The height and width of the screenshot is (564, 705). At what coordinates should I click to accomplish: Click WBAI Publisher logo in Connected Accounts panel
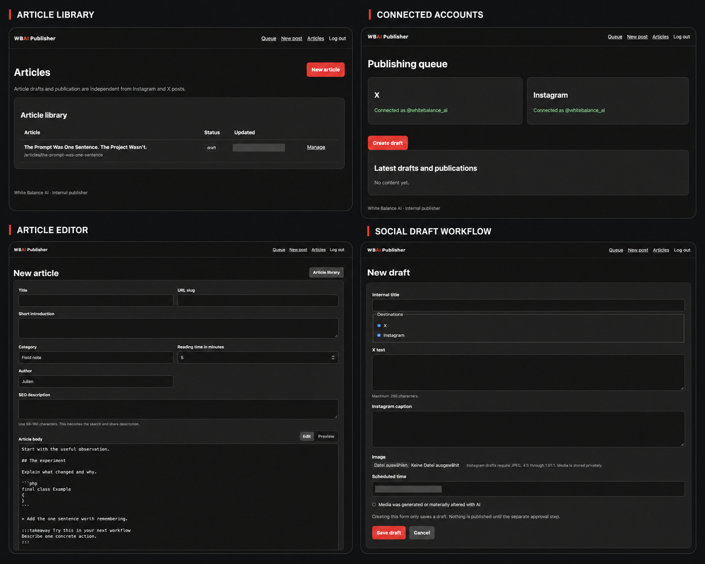coord(388,37)
